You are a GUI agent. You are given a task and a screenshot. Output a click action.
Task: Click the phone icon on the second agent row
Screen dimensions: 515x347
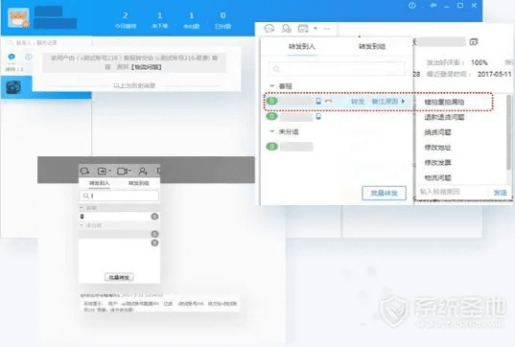(318, 117)
